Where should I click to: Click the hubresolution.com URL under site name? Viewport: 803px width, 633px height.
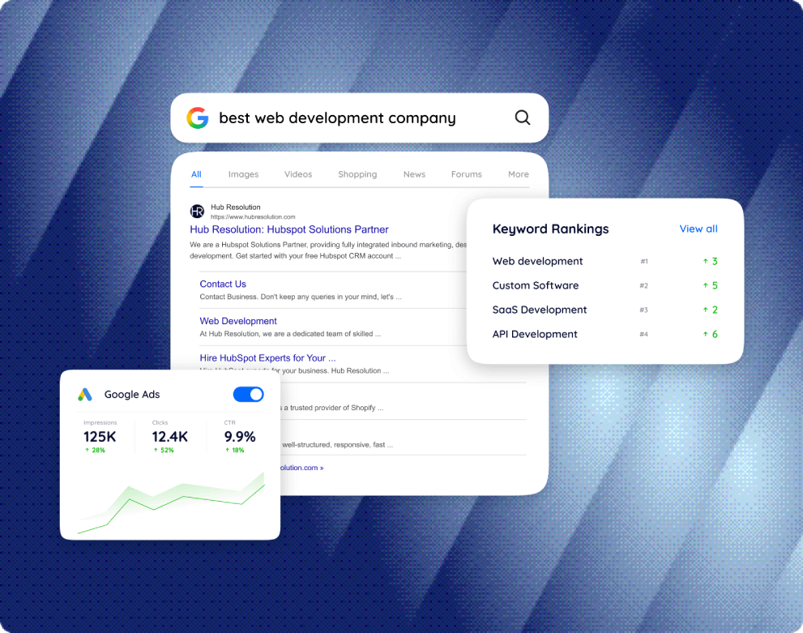253,216
